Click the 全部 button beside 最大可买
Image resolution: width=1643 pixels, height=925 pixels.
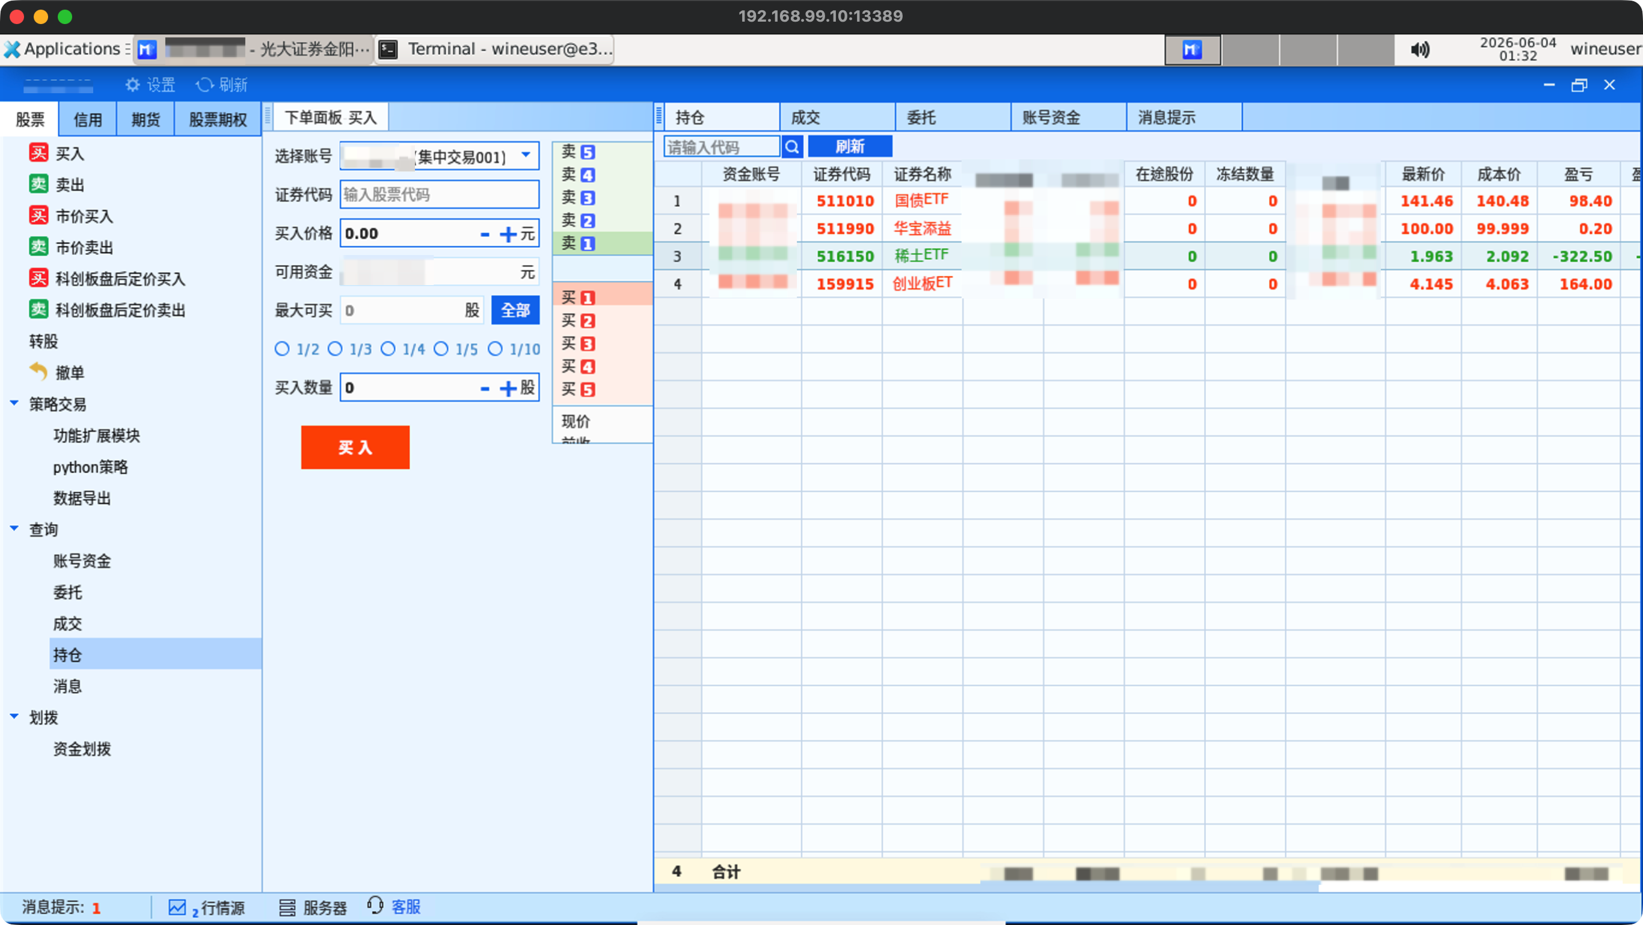pos(515,311)
